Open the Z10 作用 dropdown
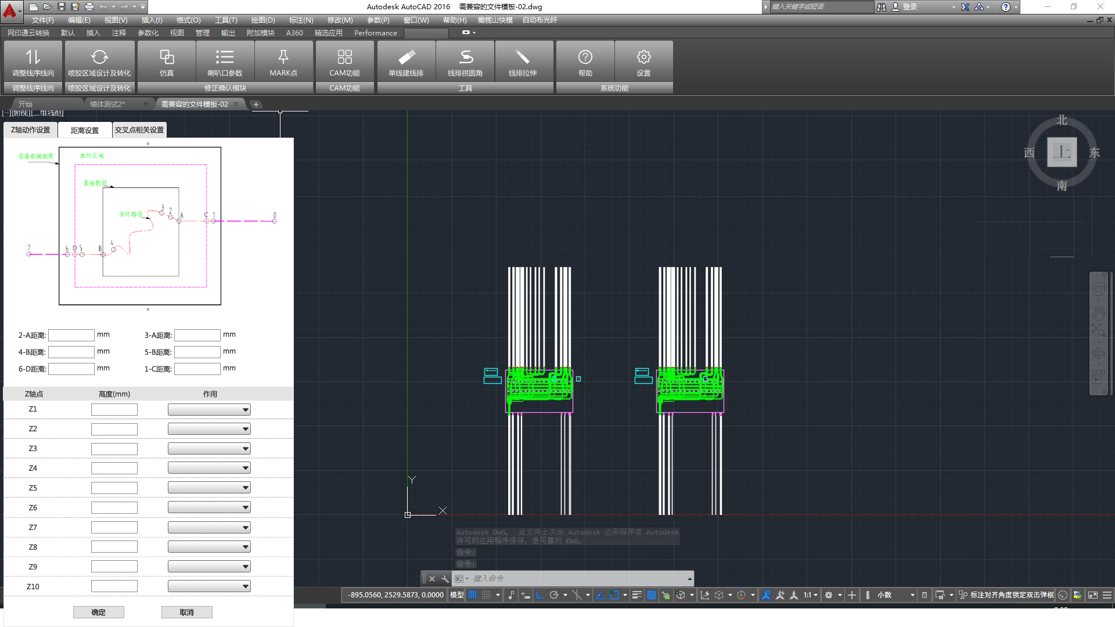Viewport: 1115px width, 627px height. pyautogui.click(x=209, y=586)
